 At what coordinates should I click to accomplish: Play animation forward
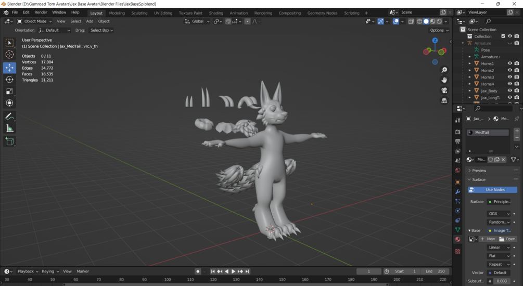[x=233, y=271]
